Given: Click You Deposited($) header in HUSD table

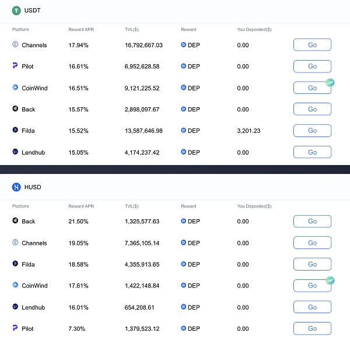Looking at the screenshot, I should coord(254,206).
